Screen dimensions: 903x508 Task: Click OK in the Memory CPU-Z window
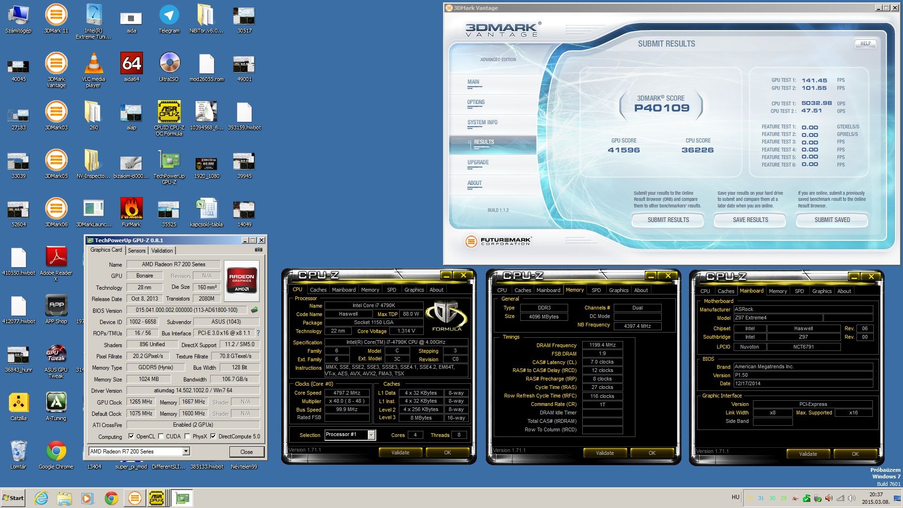(x=652, y=453)
